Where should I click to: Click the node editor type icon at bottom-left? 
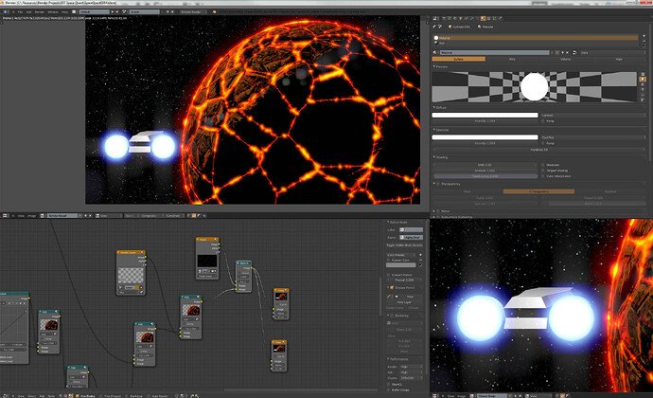pyautogui.click(x=5, y=395)
